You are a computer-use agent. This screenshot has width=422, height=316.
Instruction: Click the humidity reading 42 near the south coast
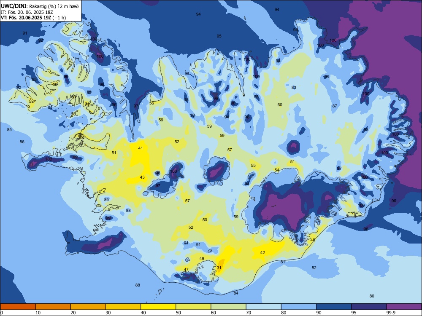coord(262,252)
